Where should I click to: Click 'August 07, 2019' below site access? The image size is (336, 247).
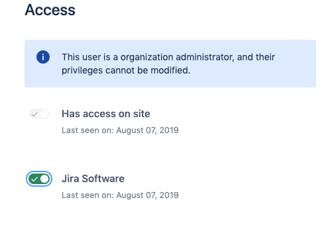(x=147, y=130)
